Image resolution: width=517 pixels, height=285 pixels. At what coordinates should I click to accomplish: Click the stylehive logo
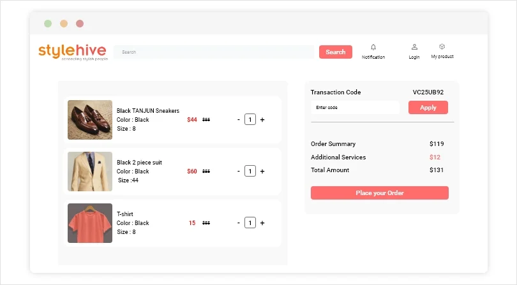pyautogui.click(x=73, y=52)
